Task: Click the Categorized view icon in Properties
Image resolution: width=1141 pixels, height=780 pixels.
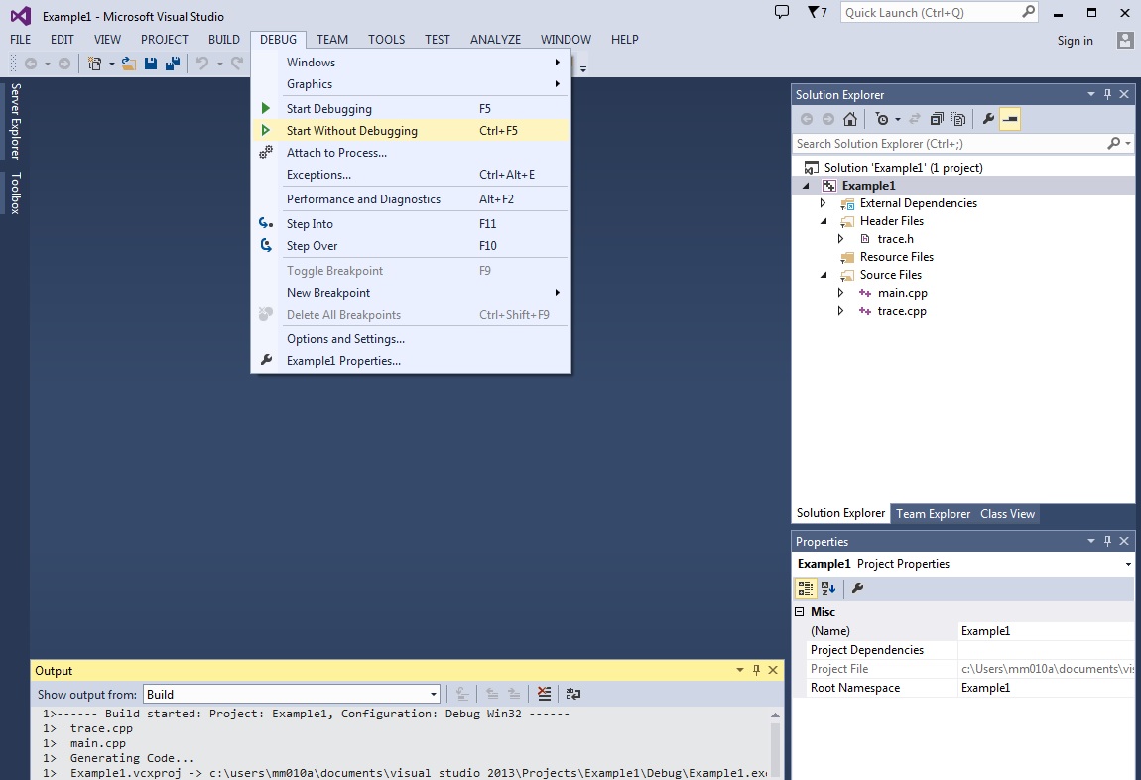Action: 806,587
